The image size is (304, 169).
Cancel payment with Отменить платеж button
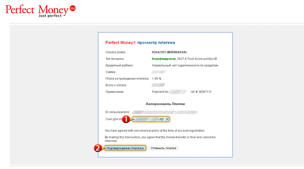click(x=163, y=148)
